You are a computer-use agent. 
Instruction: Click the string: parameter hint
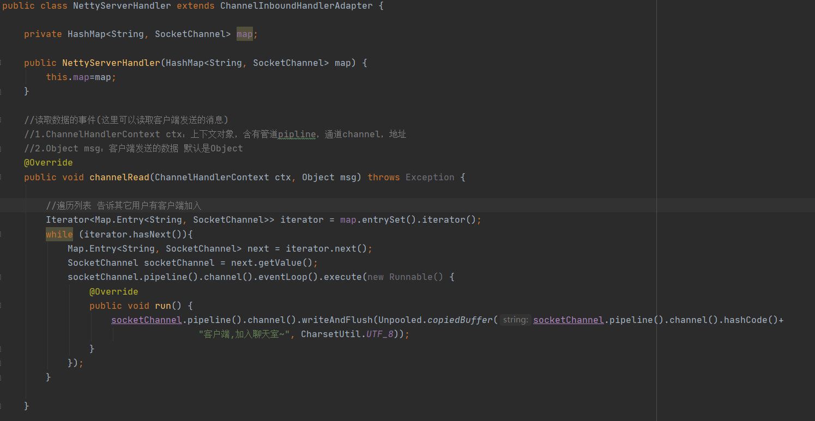[515, 320]
